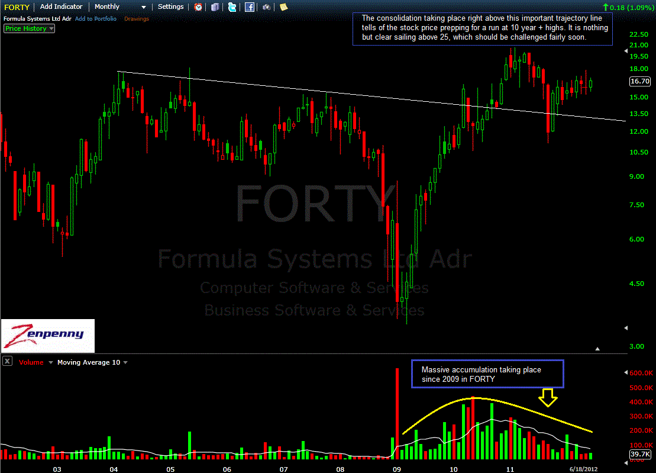The height and width of the screenshot is (473, 656).
Task: Click the arrow at bottom of volume axis
Action: 626,462
